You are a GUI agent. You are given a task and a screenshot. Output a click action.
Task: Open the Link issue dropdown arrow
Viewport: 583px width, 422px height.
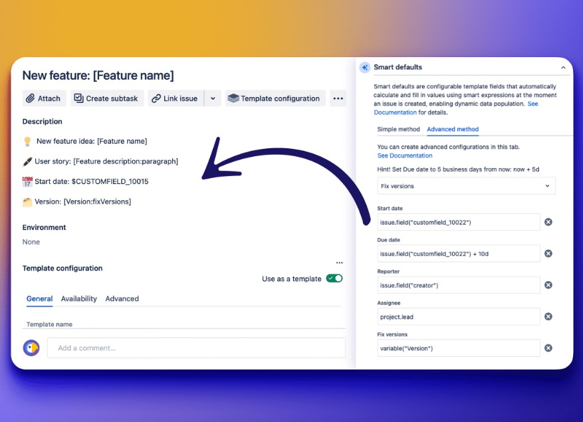tap(213, 98)
